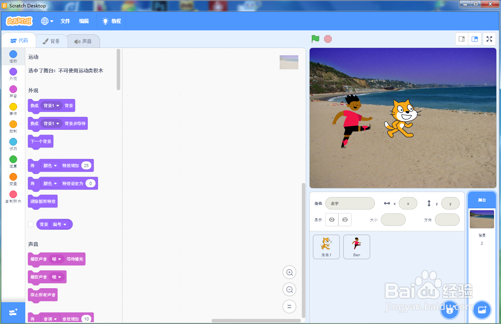Screen dimensions: 501x324
Task: Switch to the 声音 tab
Action: tap(83, 41)
